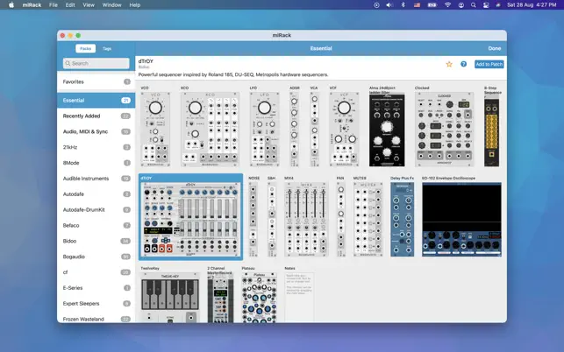The height and width of the screenshot is (352, 564).
Task: Select Favorites in the sidebar
Action: click(x=96, y=82)
